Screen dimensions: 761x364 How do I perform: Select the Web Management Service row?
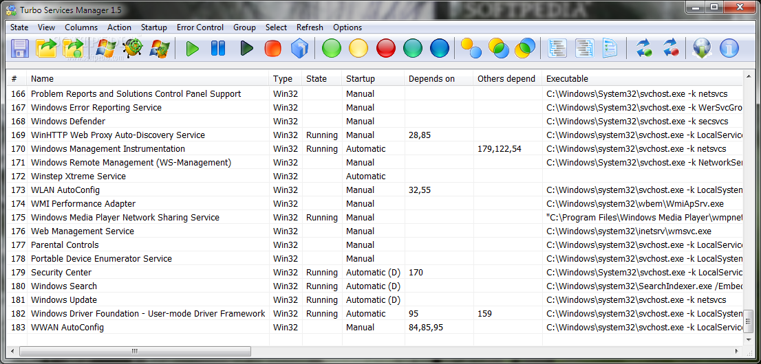[x=375, y=231]
